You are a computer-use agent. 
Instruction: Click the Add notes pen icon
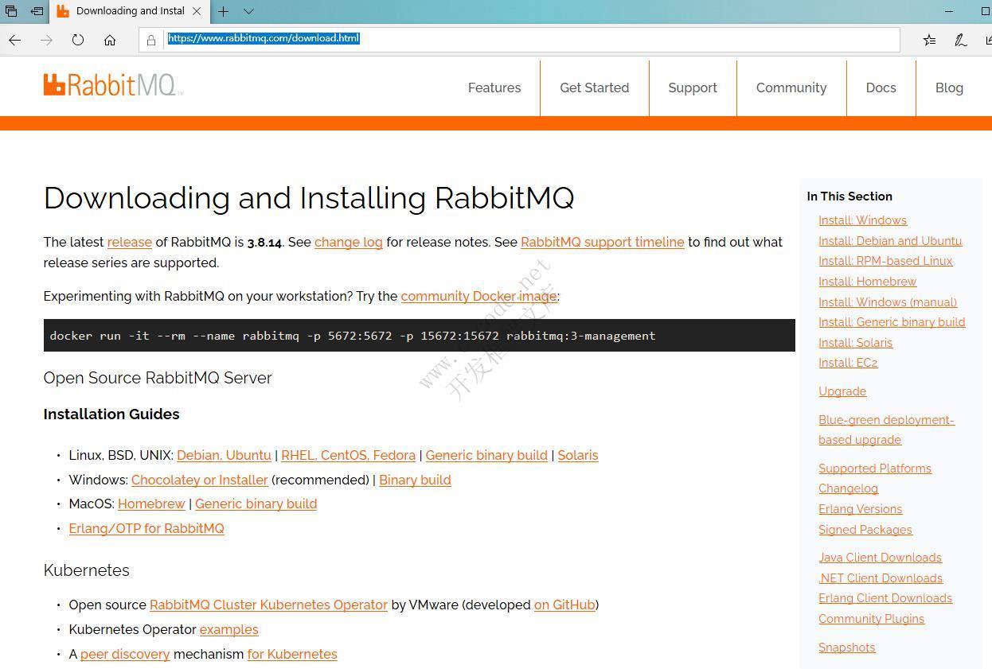961,40
